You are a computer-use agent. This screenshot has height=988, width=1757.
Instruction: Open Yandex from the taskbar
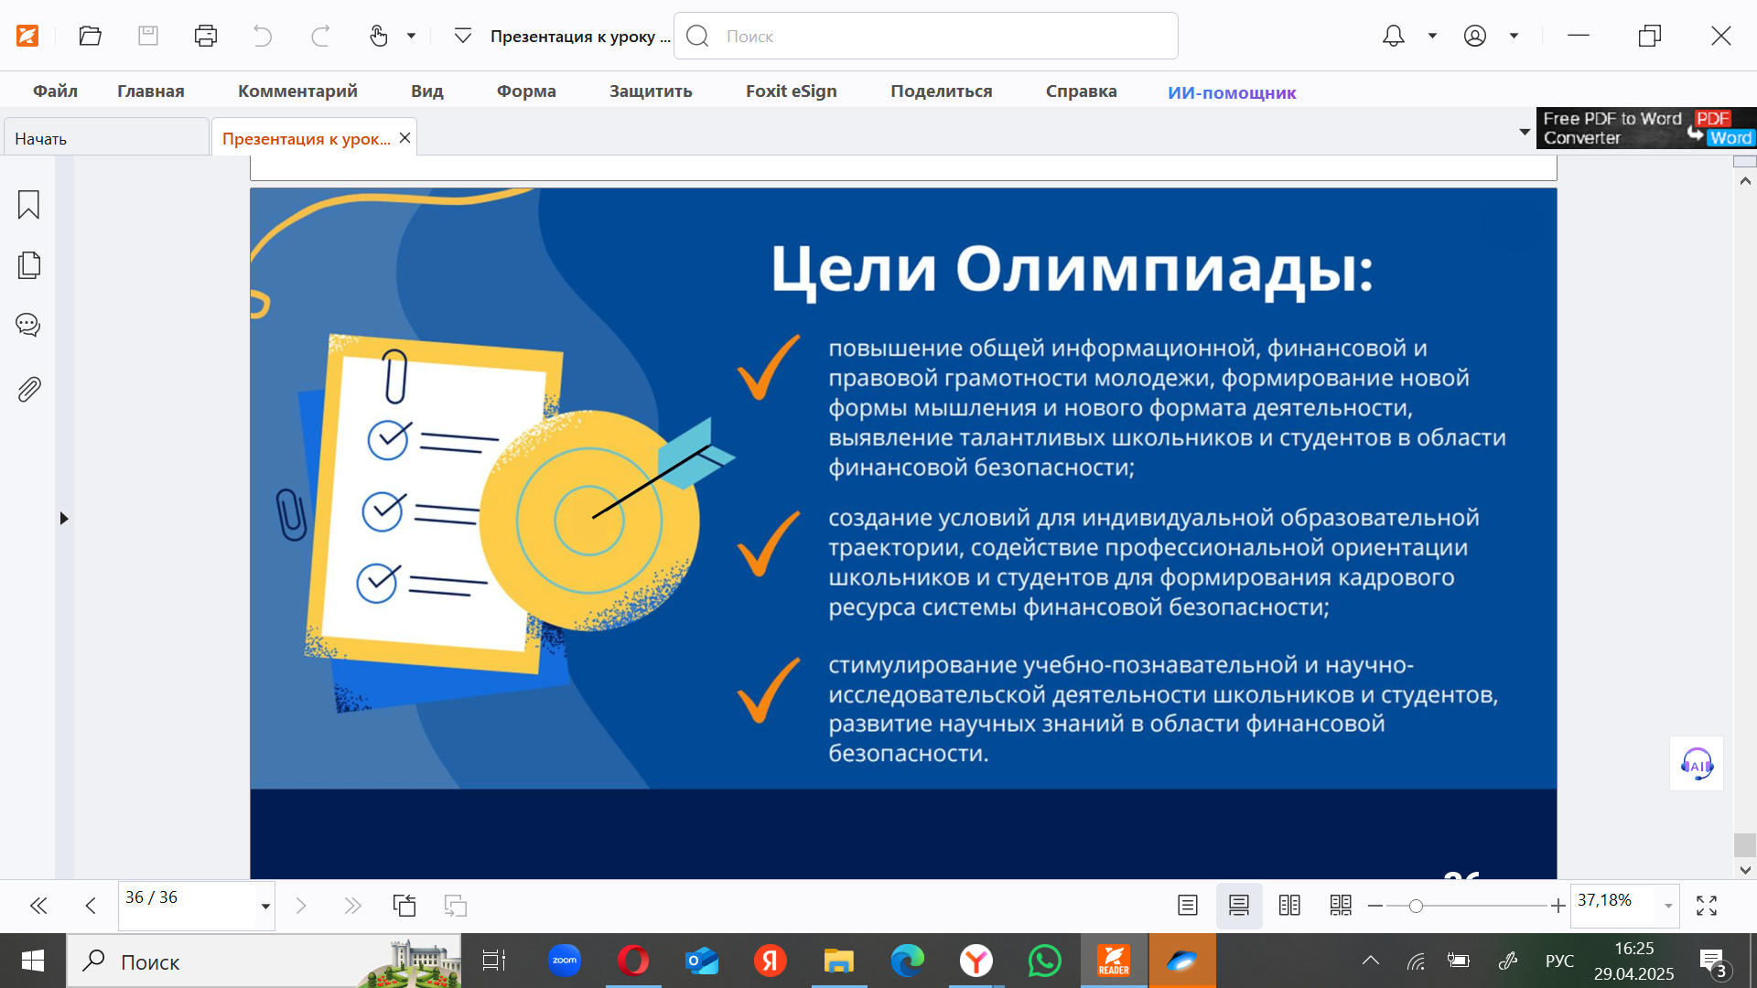pos(771,961)
